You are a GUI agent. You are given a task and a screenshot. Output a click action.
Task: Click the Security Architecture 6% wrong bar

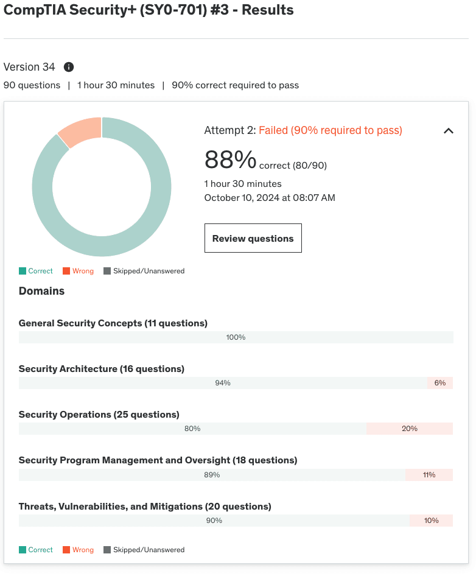tap(440, 383)
